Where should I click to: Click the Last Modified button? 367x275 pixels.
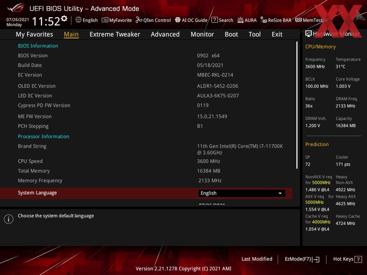(x=257, y=259)
